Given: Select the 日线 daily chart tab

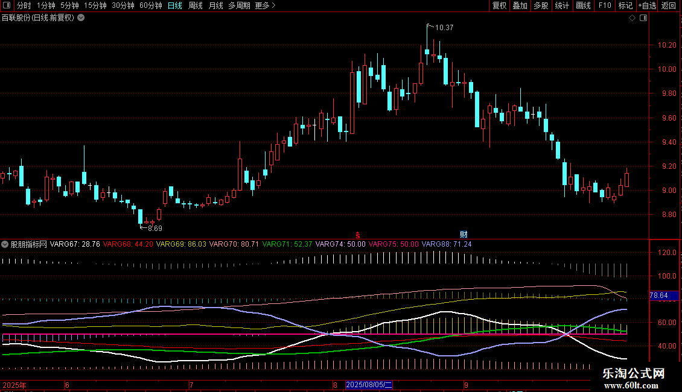Looking at the screenshot, I should (x=175, y=5).
